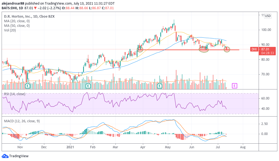Click the MACD 0.00 axis label
The width and height of the screenshot is (279, 161).
point(264,134)
